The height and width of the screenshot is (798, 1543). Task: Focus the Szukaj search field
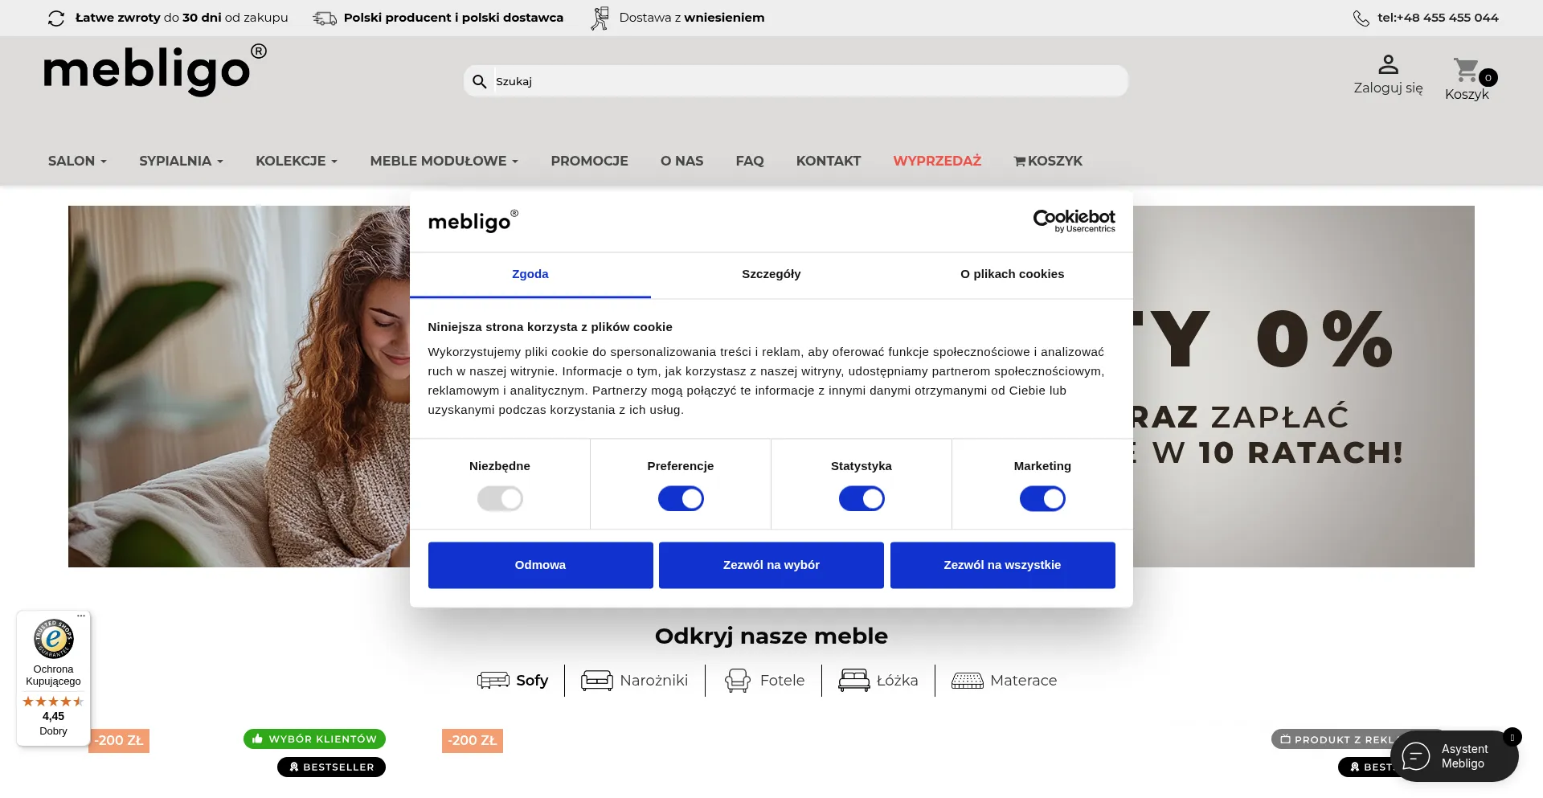(x=810, y=81)
